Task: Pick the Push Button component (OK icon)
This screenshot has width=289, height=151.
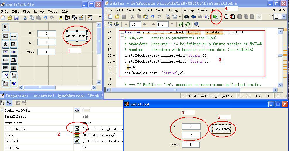Action: point(6,36)
